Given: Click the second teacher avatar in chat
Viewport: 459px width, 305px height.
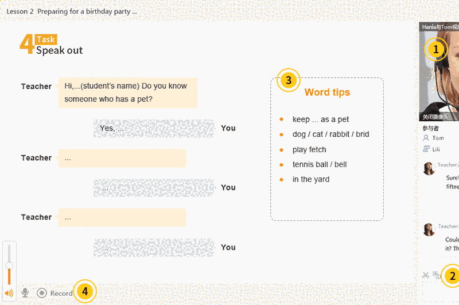Looking at the screenshot, I should (429, 229).
